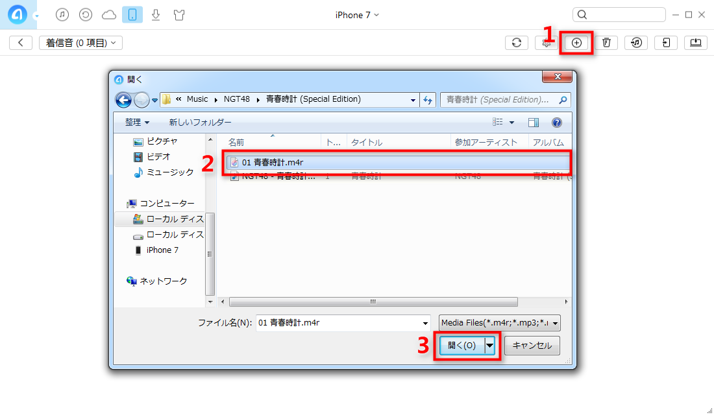
Task: Select ミュージック in the sidebar
Action: [164, 172]
